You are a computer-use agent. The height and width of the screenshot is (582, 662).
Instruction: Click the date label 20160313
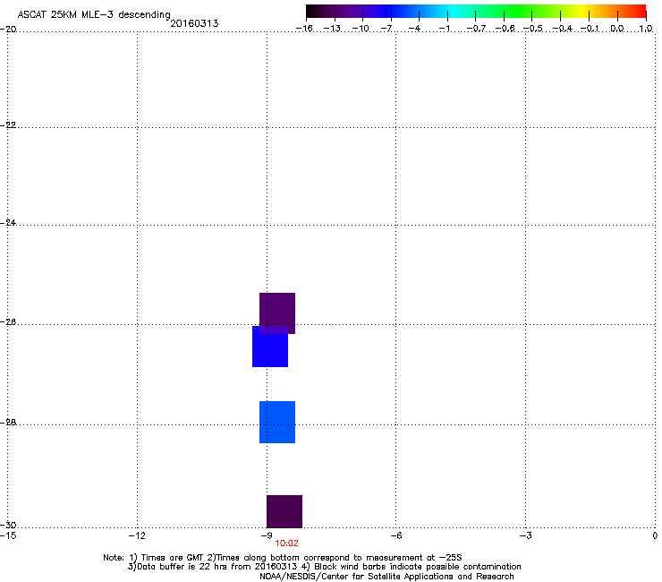[x=194, y=23]
